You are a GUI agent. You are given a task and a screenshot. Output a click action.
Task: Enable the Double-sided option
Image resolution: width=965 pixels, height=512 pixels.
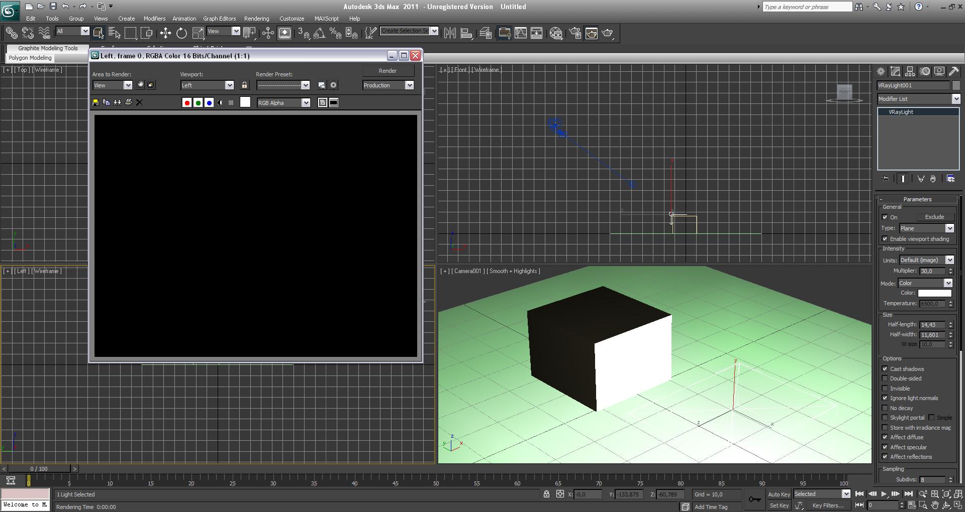(x=885, y=378)
